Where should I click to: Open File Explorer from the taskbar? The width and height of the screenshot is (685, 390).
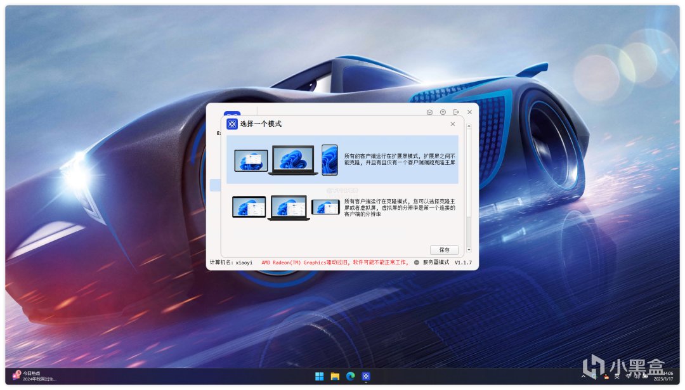335,377
